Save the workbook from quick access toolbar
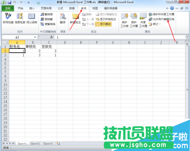 (x=9, y=2)
